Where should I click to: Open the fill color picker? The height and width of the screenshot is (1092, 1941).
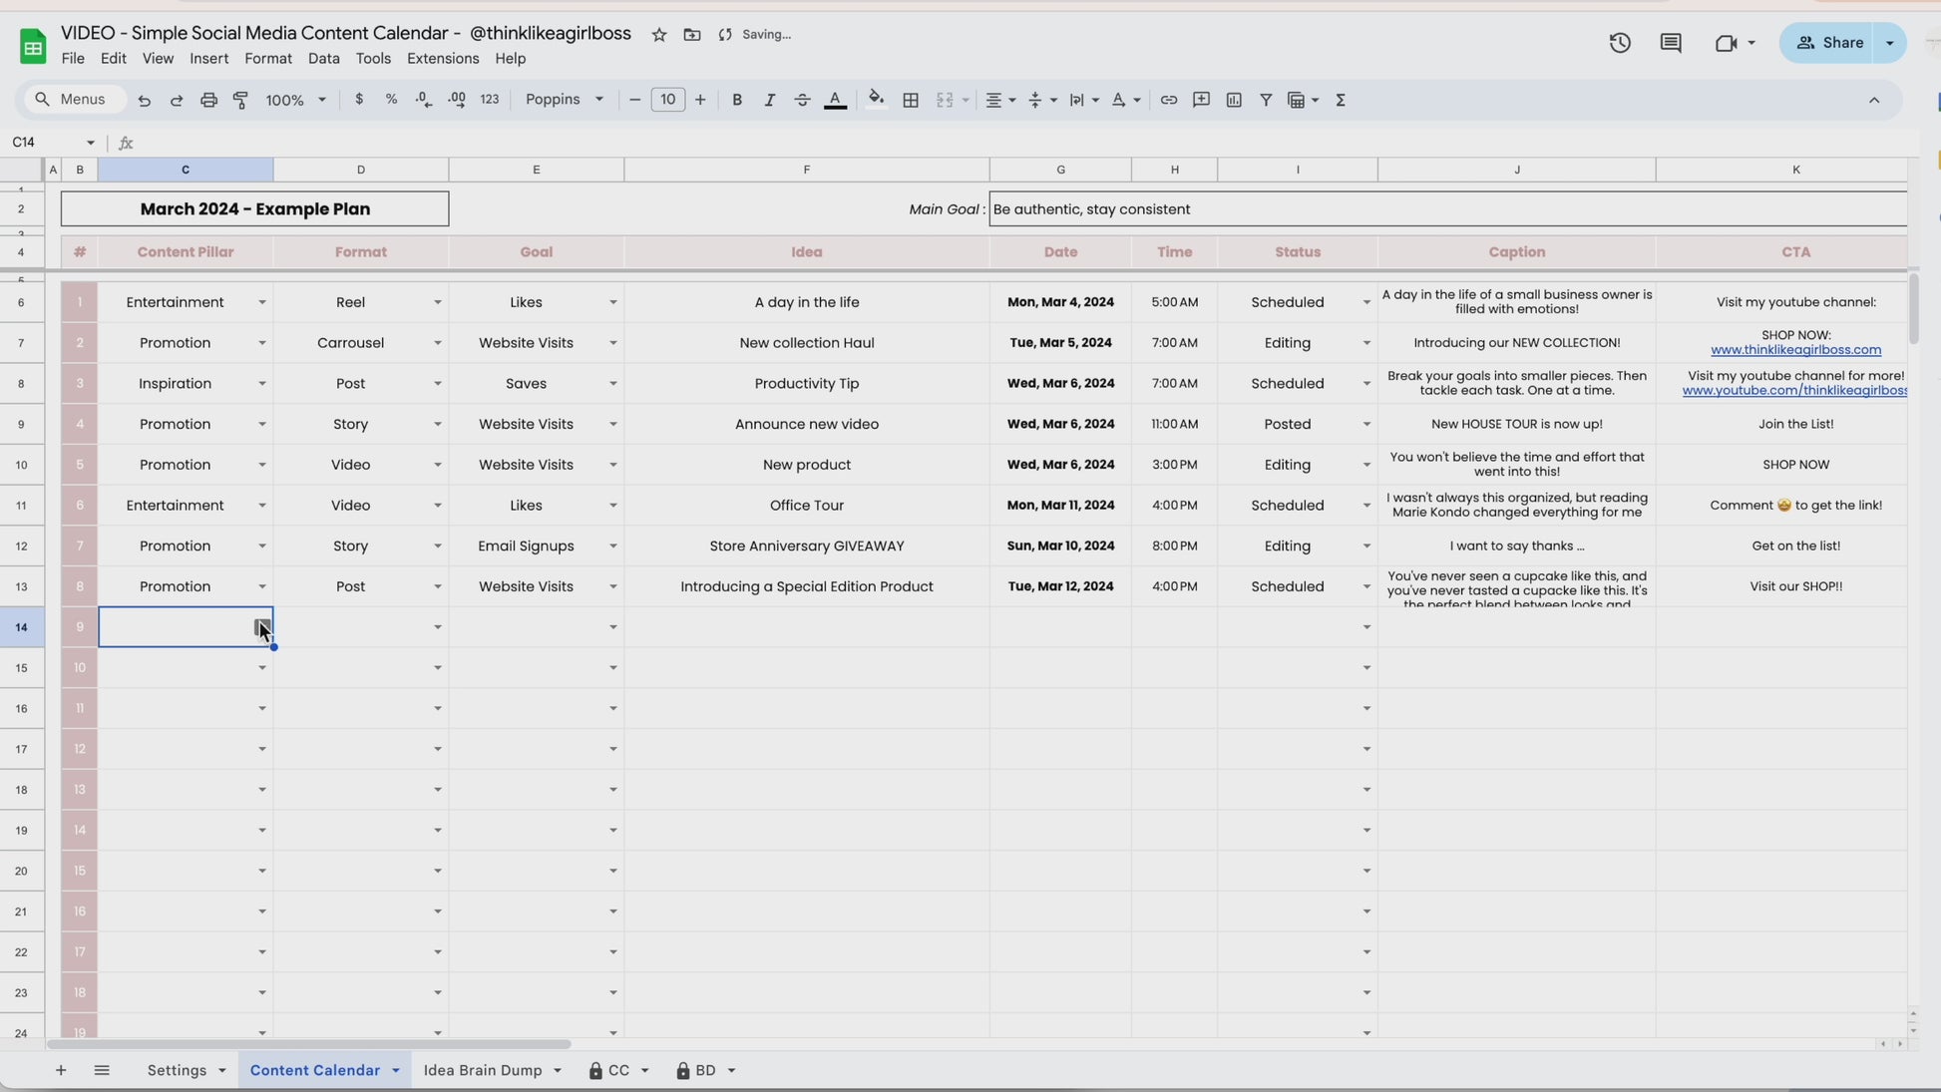pos(875,100)
